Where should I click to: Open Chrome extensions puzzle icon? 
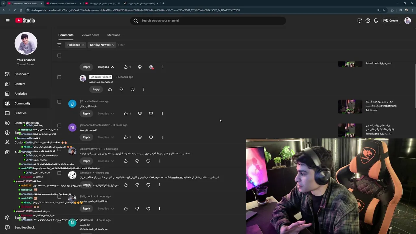pos(392,10)
